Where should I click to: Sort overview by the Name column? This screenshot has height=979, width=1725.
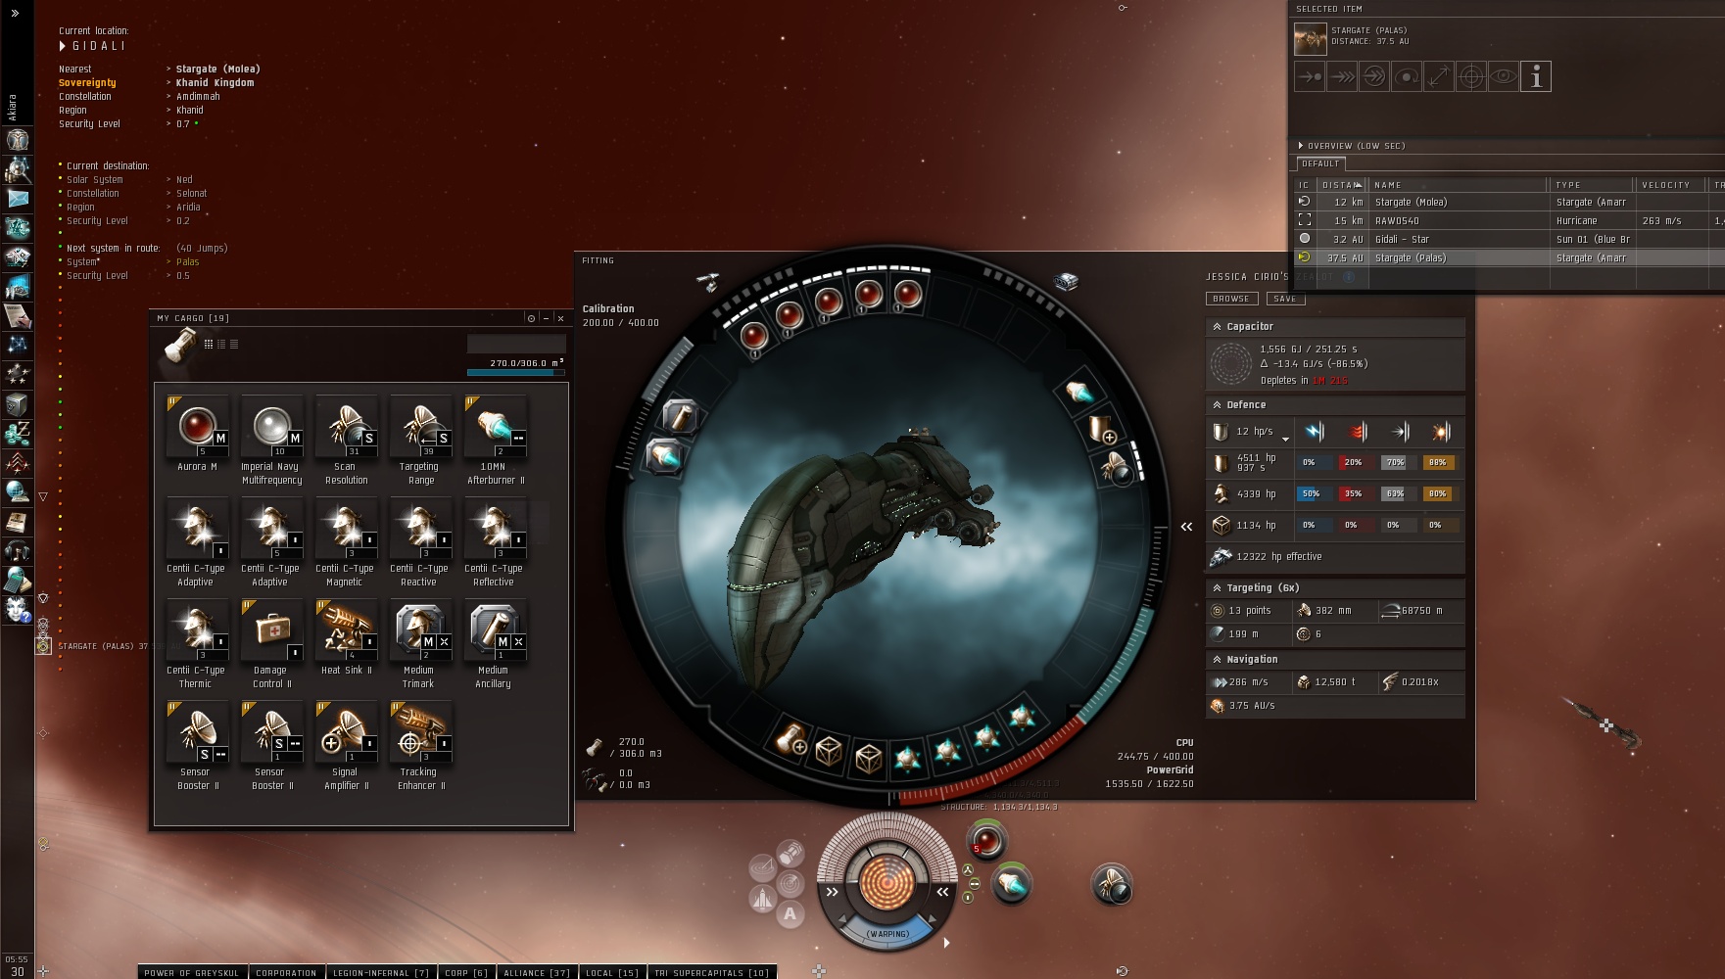point(1459,185)
